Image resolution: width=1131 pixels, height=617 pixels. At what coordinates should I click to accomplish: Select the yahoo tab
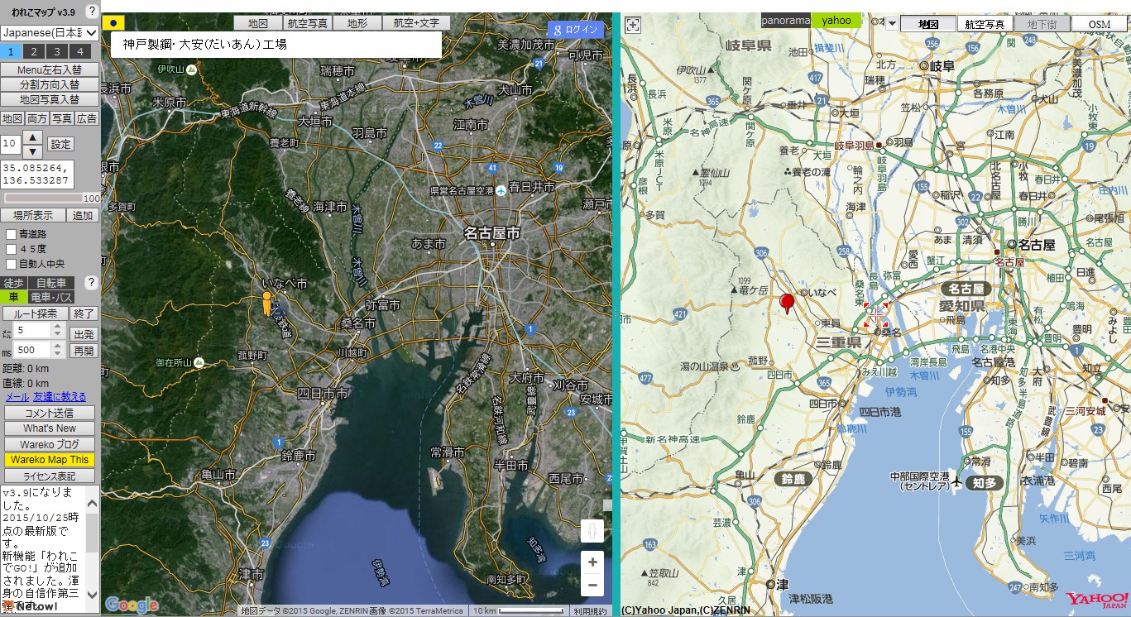(836, 21)
